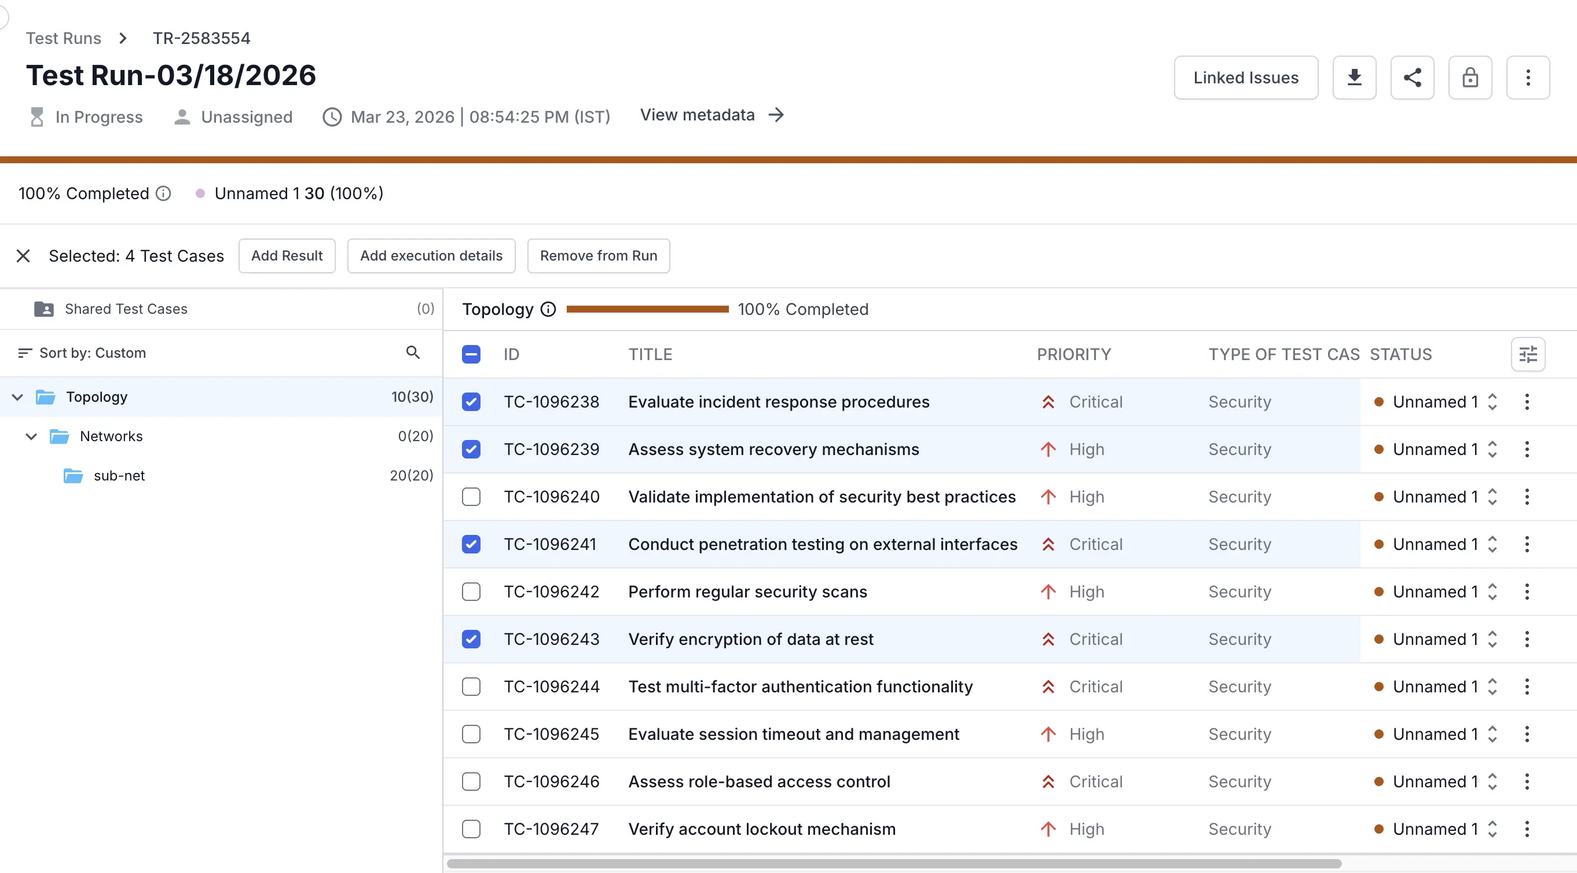Screen dimensions: 1577x873
Task: Open row menu for TC-1096238
Action: click(1527, 402)
